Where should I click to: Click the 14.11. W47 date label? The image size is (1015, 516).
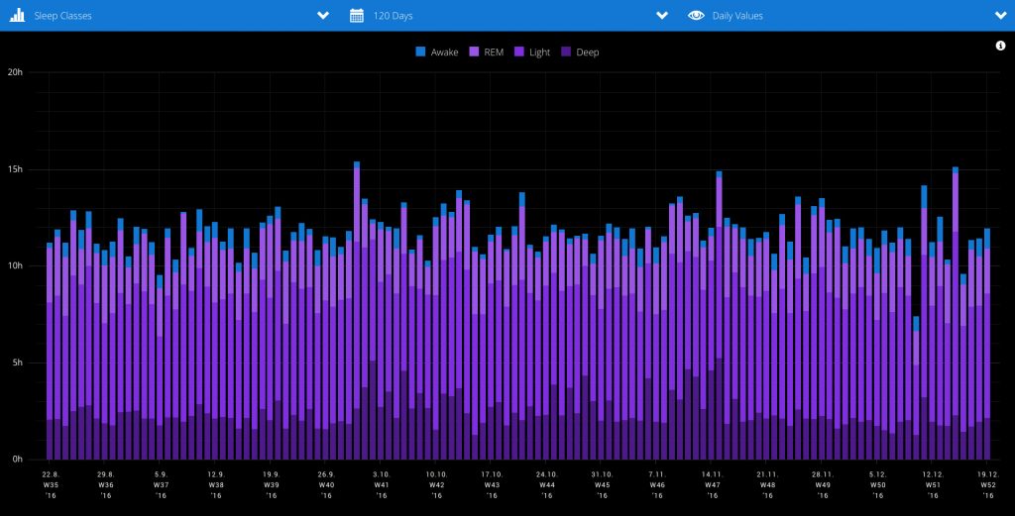click(712, 485)
